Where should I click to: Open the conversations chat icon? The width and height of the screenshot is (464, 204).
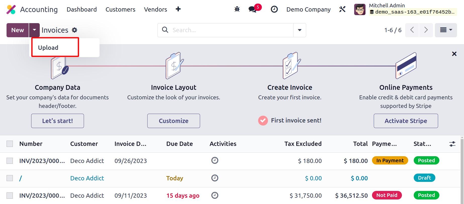[x=253, y=9]
